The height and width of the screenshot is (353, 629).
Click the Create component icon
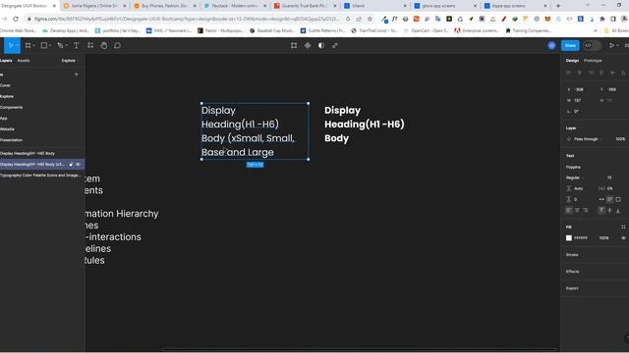tap(308, 46)
